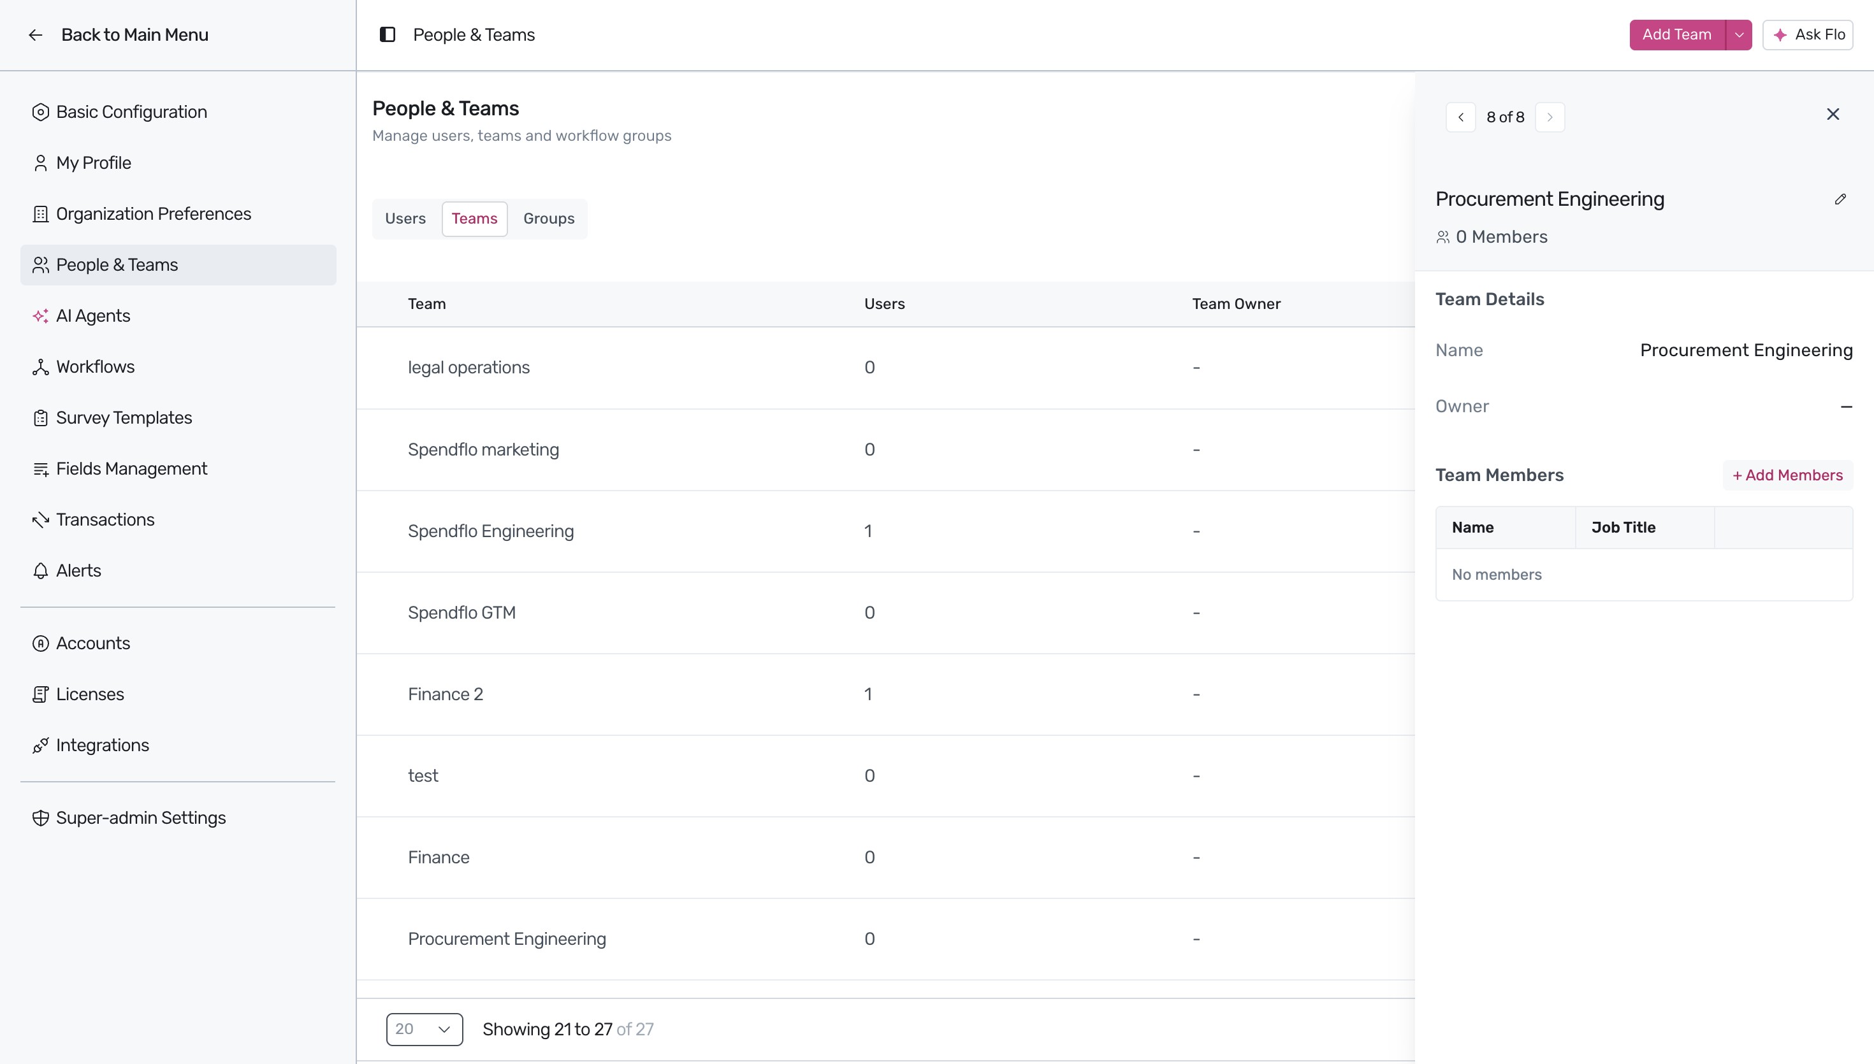The width and height of the screenshot is (1874, 1064).
Task: Go to previous team in panel
Action: (1461, 117)
